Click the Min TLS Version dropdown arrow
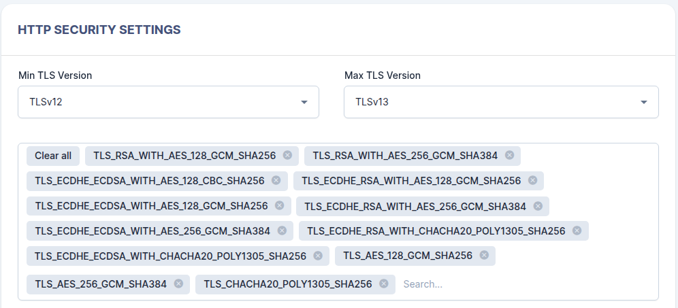 (304, 103)
